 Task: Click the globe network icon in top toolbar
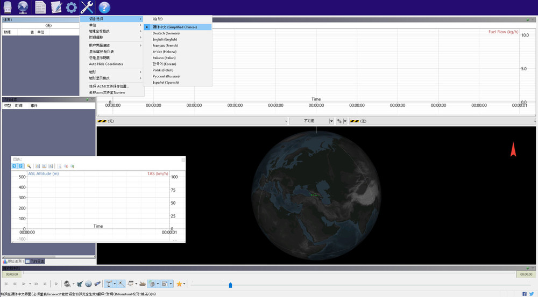pos(24,8)
